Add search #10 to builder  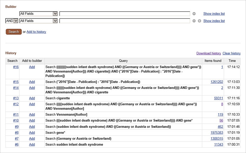pos(32,121)
